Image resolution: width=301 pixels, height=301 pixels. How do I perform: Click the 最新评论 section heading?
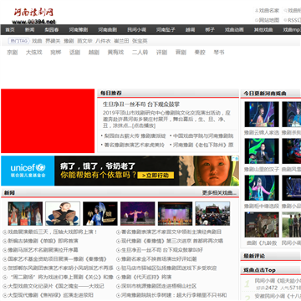pyautogui.click(x=254, y=256)
